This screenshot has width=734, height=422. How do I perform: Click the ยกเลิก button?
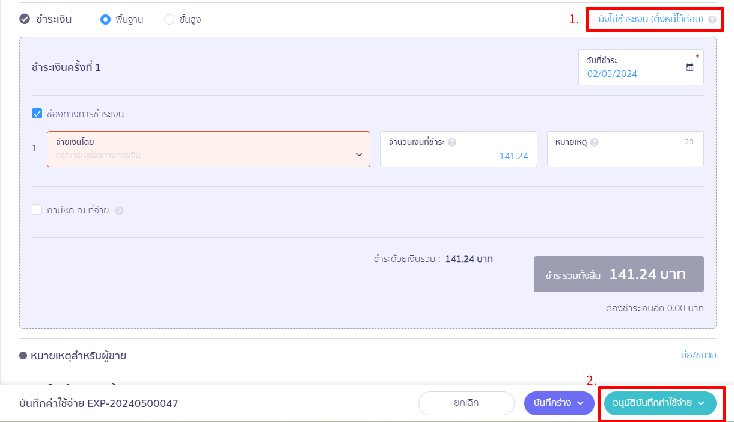point(466,403)
